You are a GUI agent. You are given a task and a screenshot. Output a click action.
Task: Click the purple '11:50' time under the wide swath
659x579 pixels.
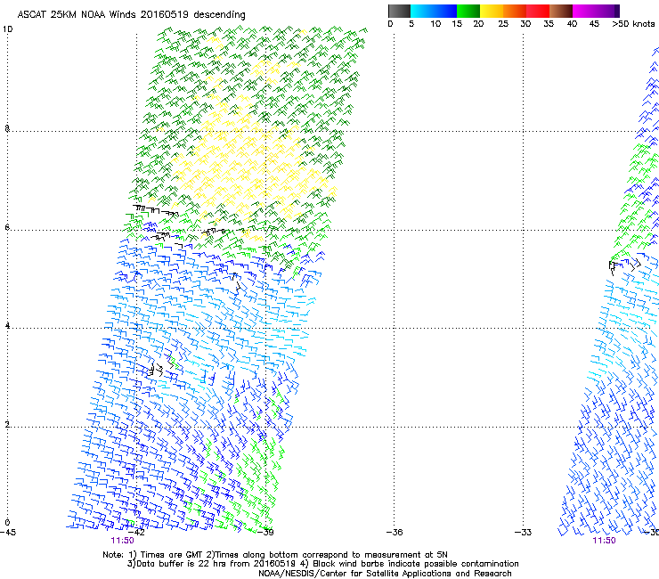point(122,541)
